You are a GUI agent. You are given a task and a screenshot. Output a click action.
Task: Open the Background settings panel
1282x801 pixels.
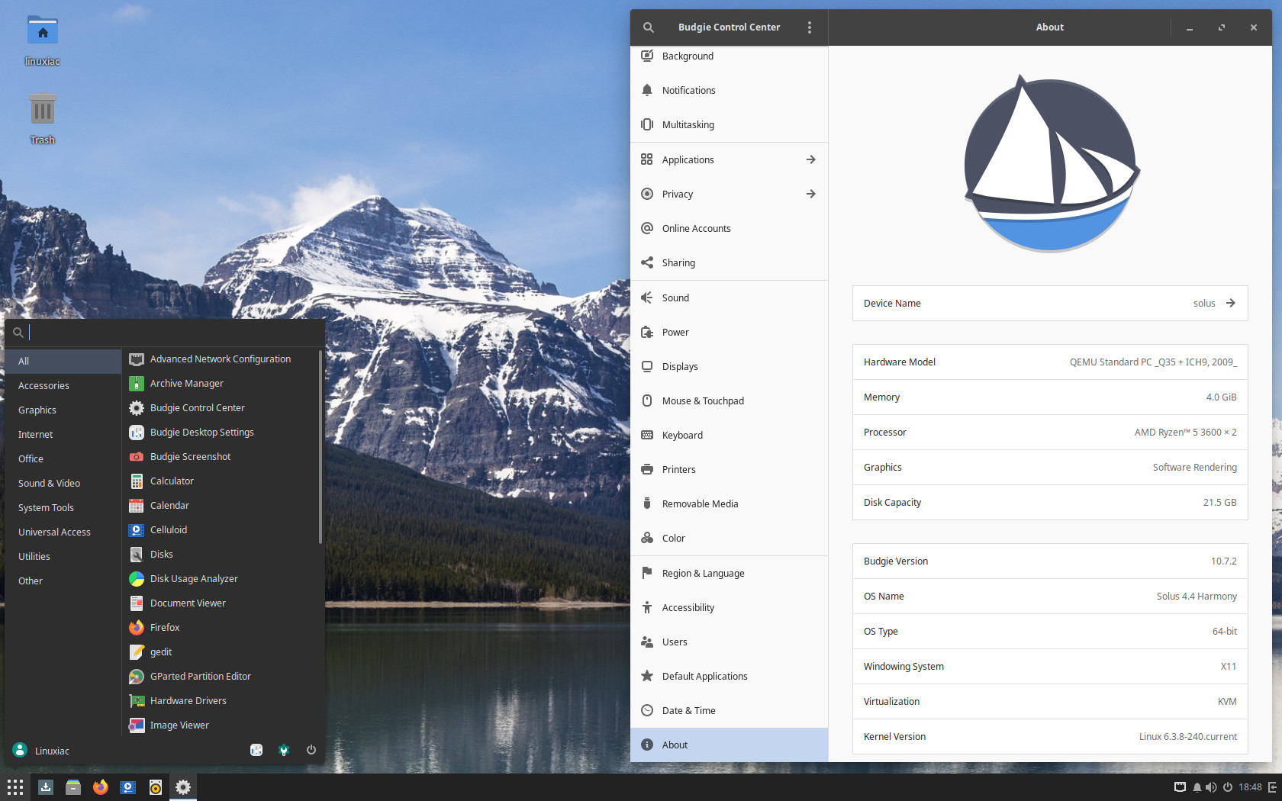pyautogui.click(x=729, y=56)
